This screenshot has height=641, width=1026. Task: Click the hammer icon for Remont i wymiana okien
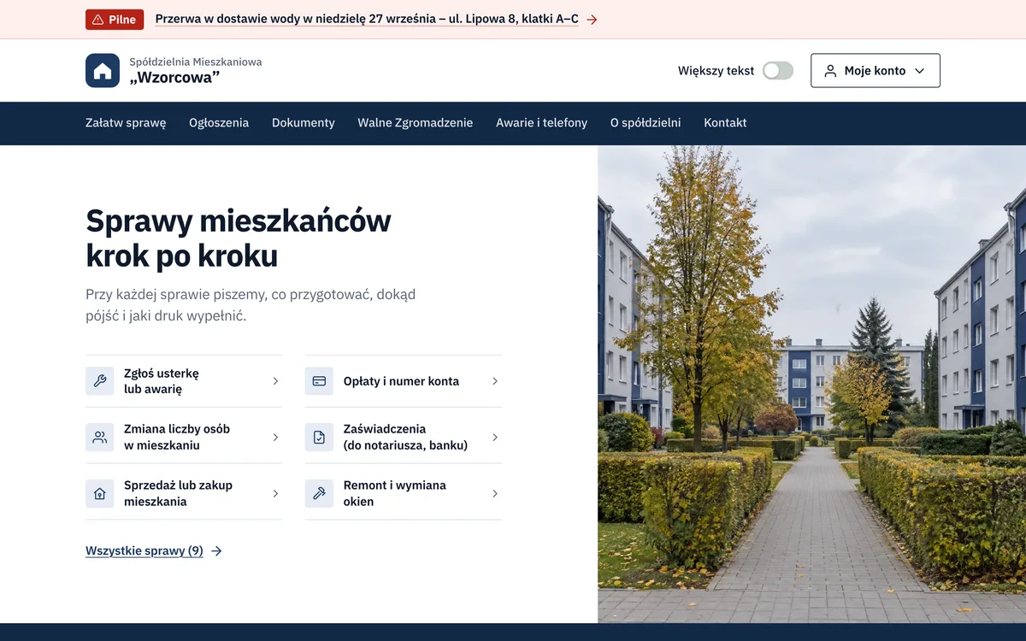319,493
